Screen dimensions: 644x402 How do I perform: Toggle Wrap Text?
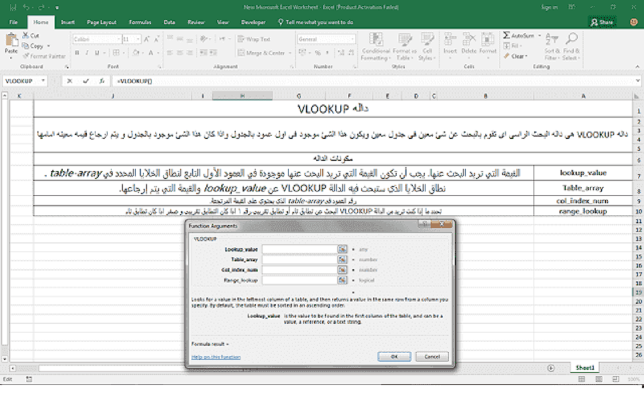254,40
